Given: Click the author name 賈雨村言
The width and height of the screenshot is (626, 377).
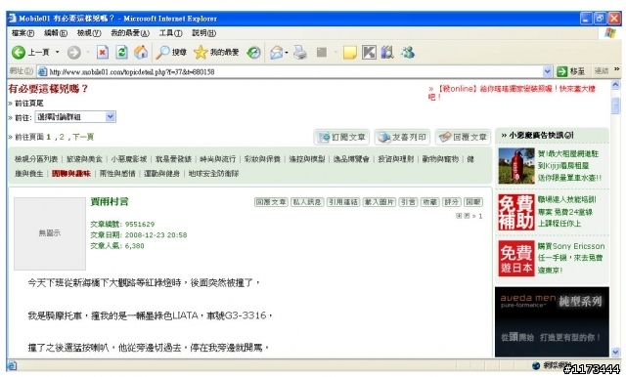Looking at the screenshot, I should (110, 202).
